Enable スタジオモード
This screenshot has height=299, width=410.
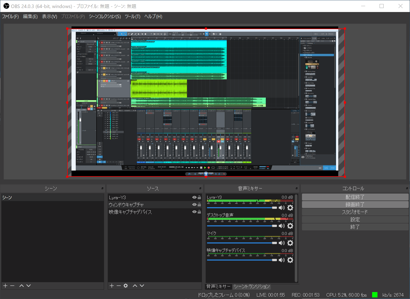(x=355, y=212)
